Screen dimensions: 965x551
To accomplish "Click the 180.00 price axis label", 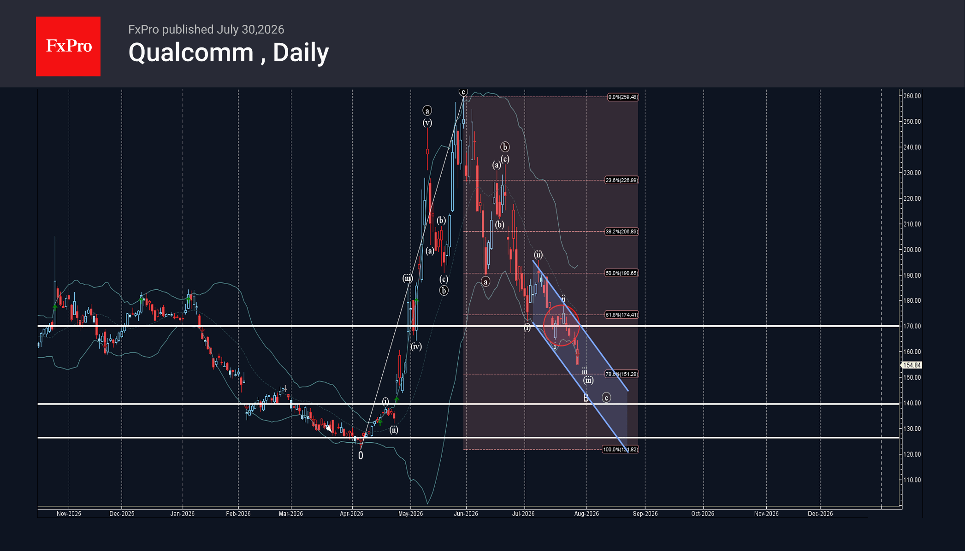I will pos(912,300).
